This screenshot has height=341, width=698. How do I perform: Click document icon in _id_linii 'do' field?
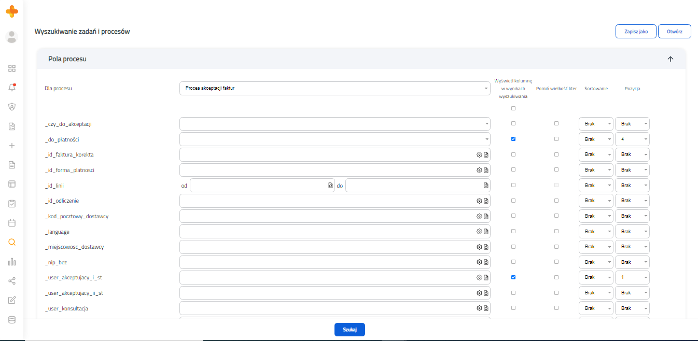[486, 186]
